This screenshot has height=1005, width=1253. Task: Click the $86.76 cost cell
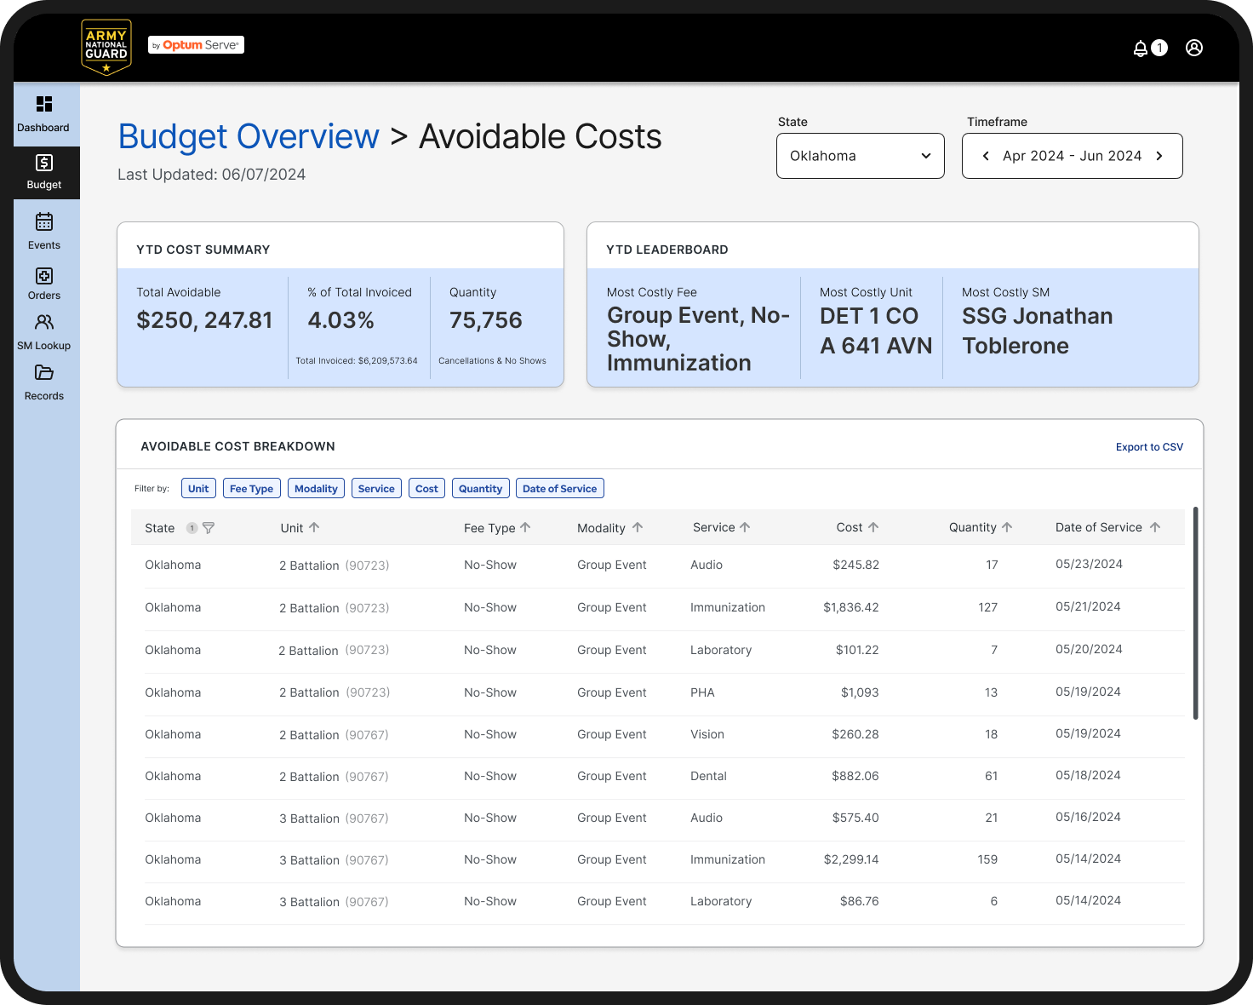(860, 901)
